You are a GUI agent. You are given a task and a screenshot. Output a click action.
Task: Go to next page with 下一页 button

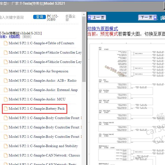[147, 17]
